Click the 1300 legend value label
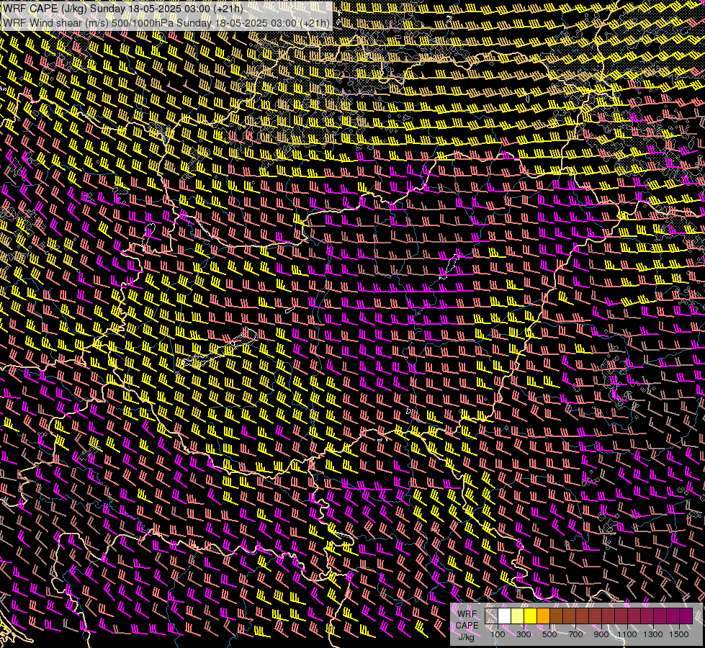Screen dimensions: 705x648 653,634
